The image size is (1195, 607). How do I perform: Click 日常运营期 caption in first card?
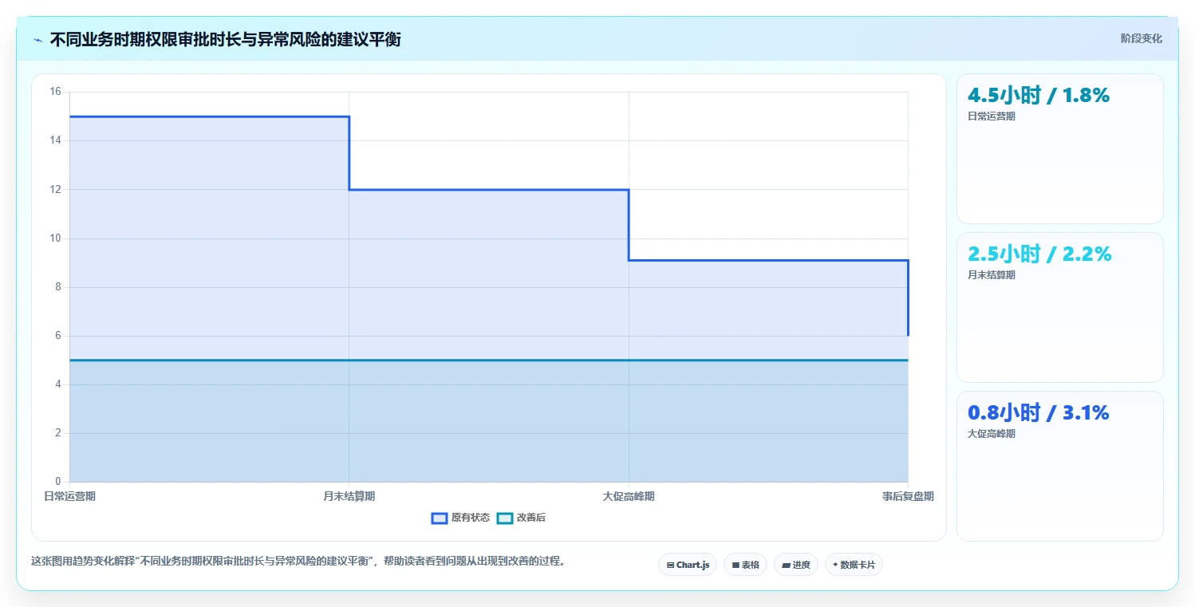[x=991, y=116]
